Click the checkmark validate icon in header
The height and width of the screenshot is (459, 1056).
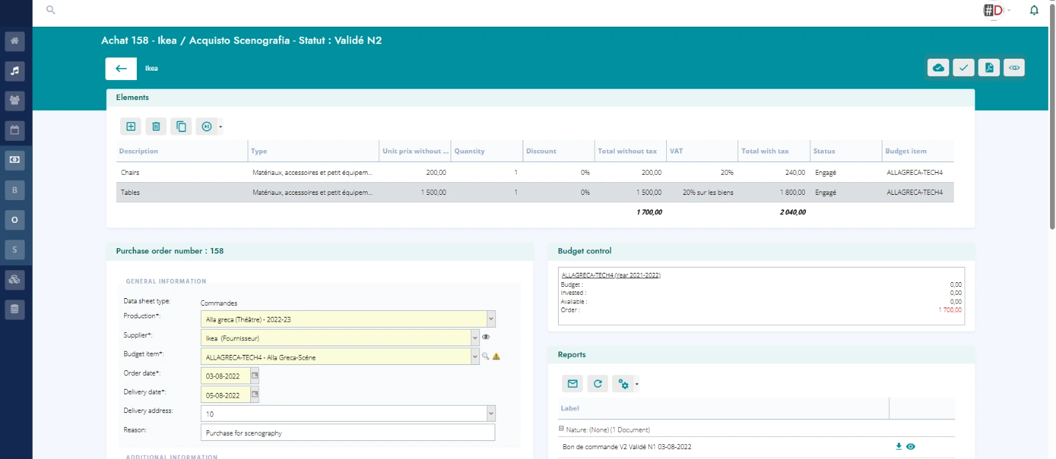[963, 68]
